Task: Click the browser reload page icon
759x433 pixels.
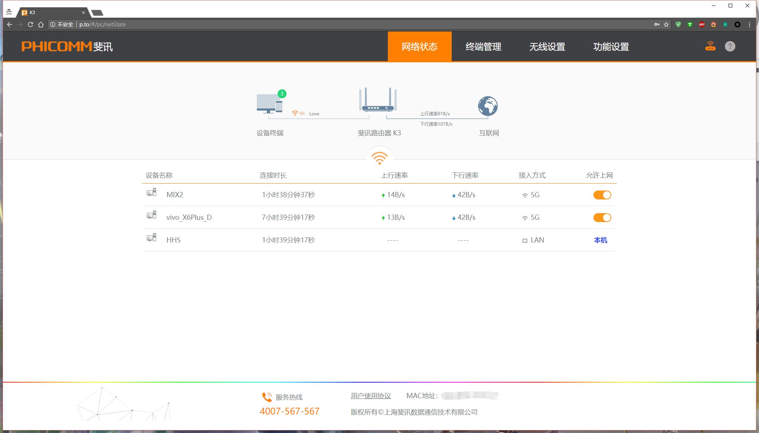Action: click(30, 24)
